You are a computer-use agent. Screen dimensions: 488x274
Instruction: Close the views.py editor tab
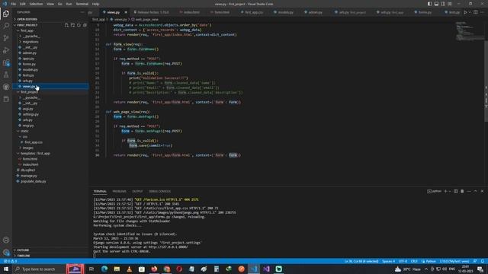click(126, 12)
